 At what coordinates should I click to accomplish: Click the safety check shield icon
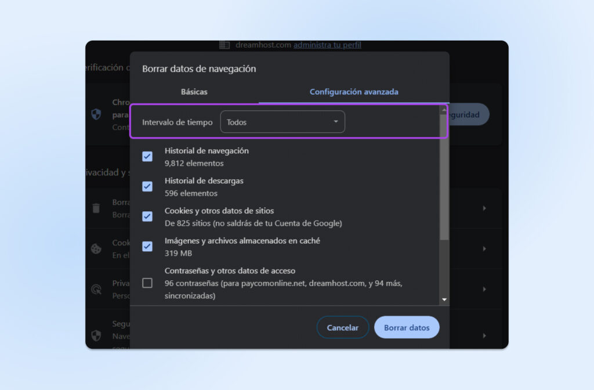click(x=96, y=114)
